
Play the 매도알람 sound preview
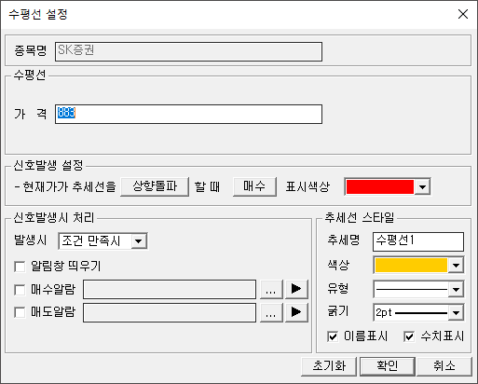click(296, 312)
